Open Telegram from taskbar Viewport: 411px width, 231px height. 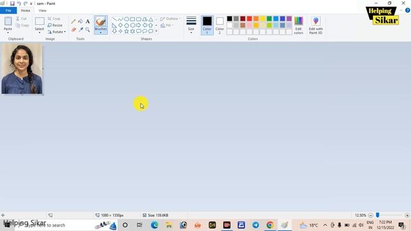[256, 225]
